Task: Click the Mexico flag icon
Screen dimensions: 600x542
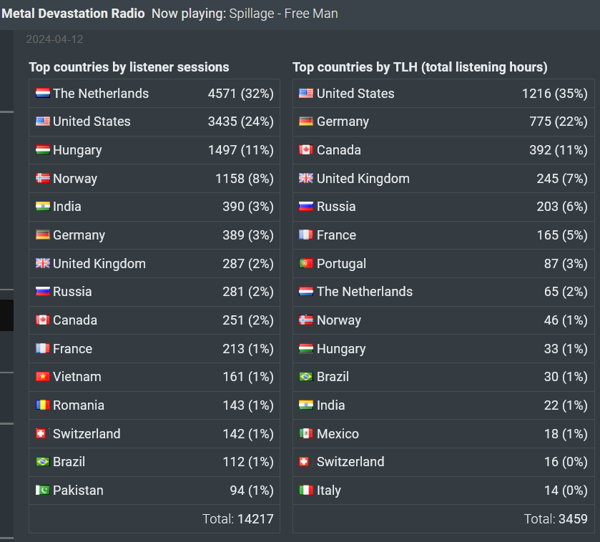Action: pos(306,433)
